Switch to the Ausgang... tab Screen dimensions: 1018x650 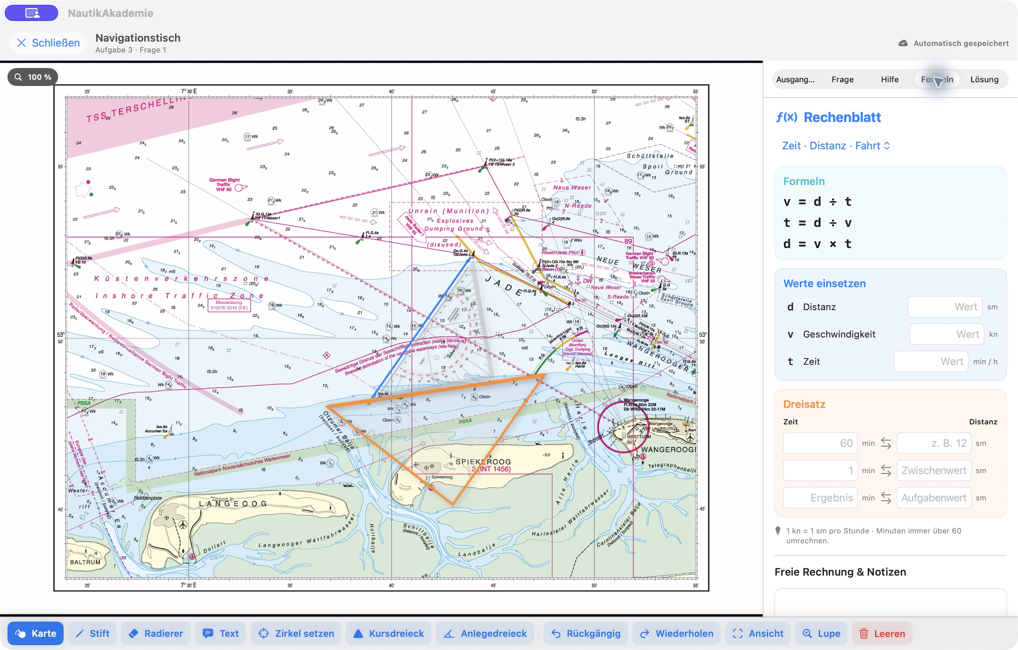point(795,79)
